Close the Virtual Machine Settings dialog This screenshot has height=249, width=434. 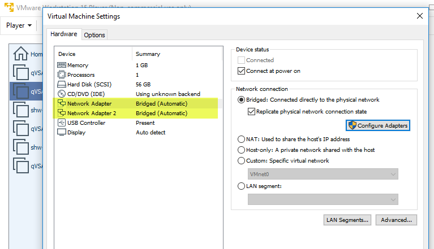point(420,16)
